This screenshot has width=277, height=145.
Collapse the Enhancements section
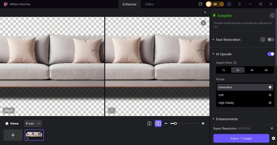pyautogui.click(x=213, y=119)
